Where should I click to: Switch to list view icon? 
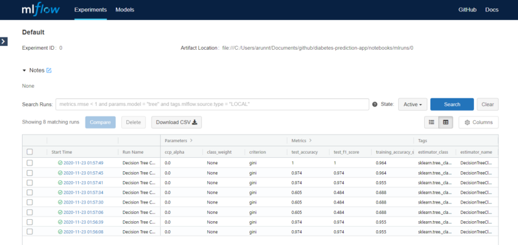pyautogui.click(x=431, y=122)
